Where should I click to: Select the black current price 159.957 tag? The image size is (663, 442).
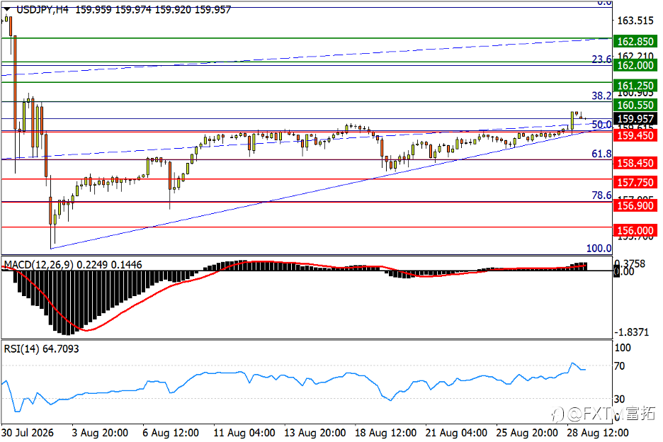click(x=635, y=119)
